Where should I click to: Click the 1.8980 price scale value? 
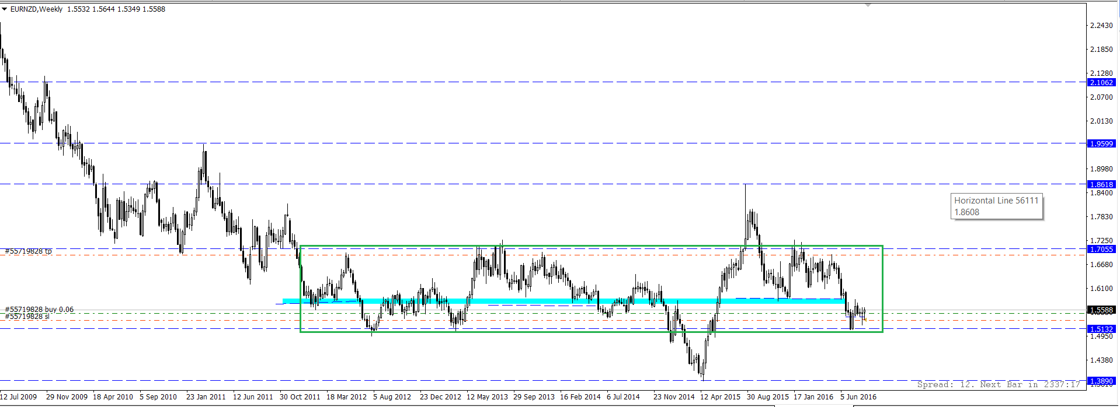1101,169
